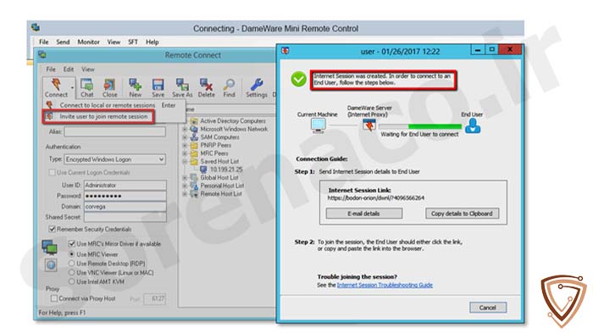Open Send menu

click(63, 42)
